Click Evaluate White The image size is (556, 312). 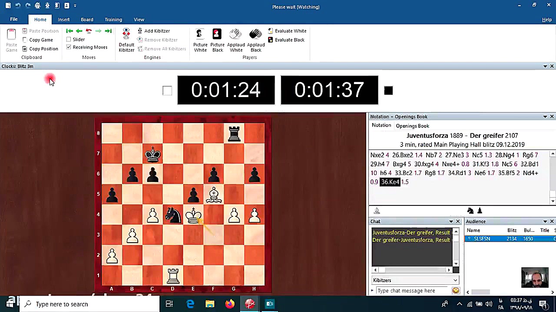point(287,31)
